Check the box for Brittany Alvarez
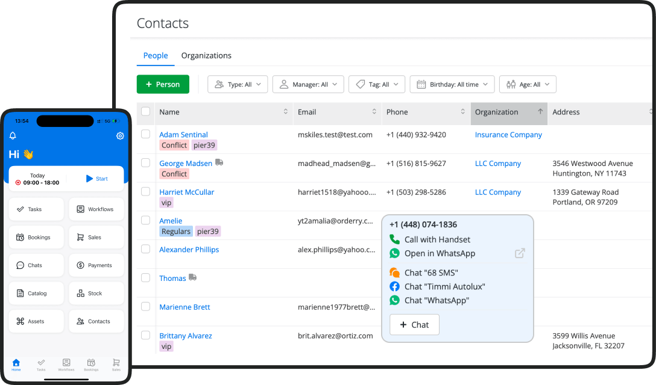This screenshot has height=385, width=656. (145, 335)
